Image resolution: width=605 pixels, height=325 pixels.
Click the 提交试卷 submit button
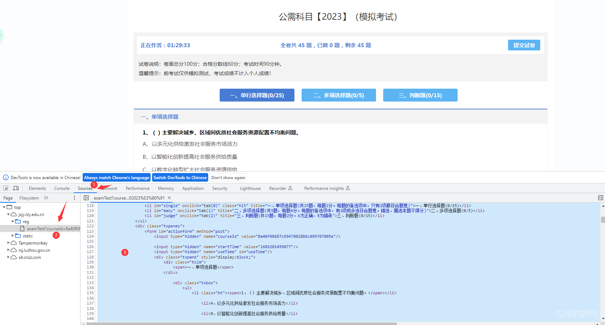[x=524, y=45]
